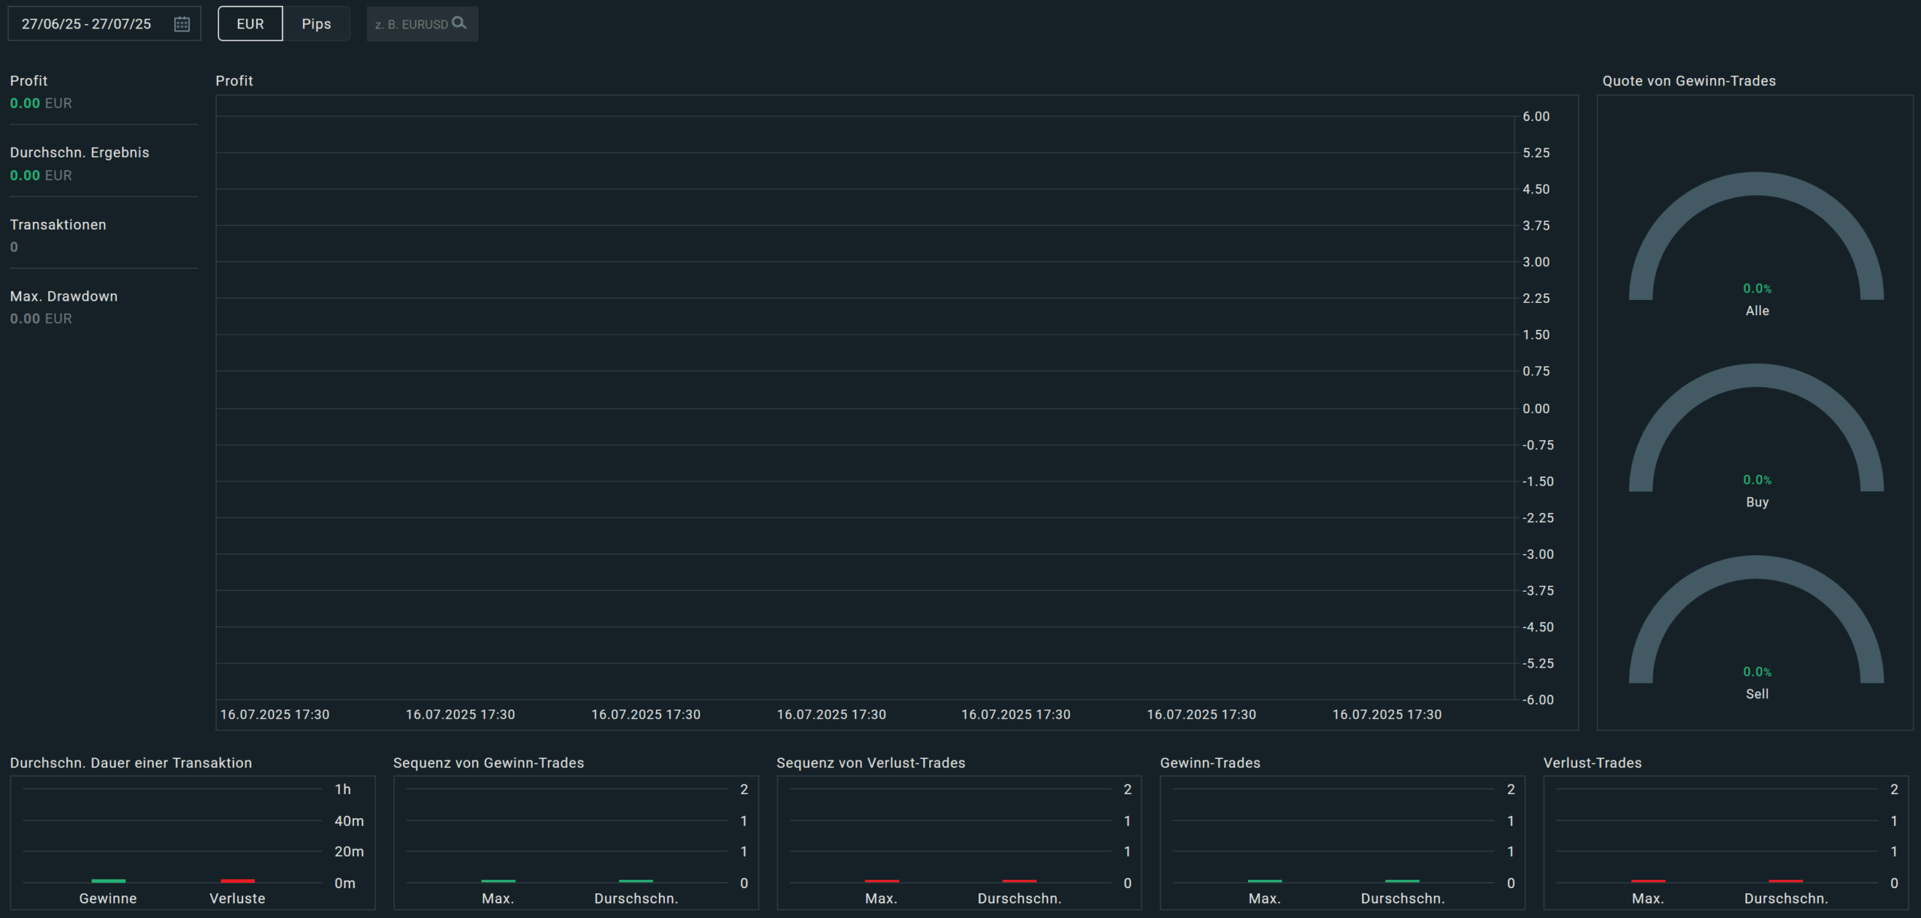Image resolution: width=1921 pixels, height=918 pixels.
Task: Click the Verlust-Trades chart heading
Action: coord(1592,763)
